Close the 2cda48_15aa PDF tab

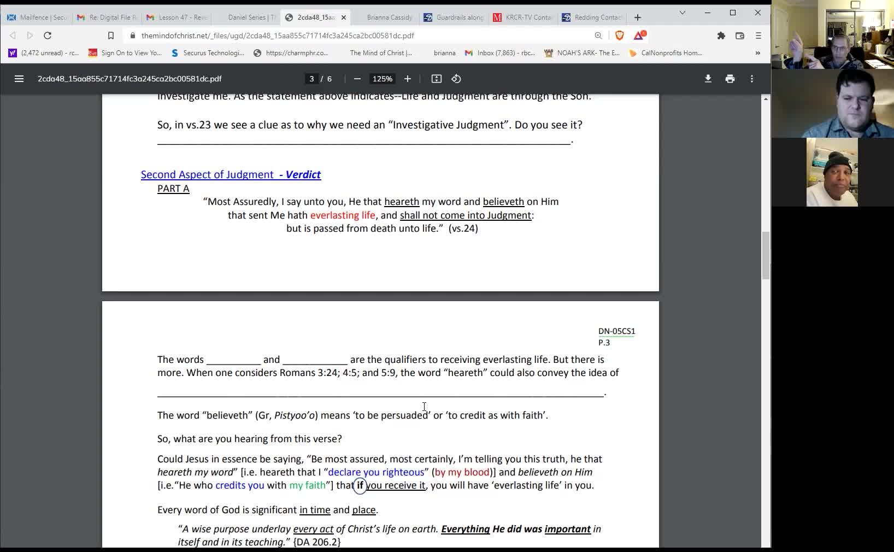344,17
